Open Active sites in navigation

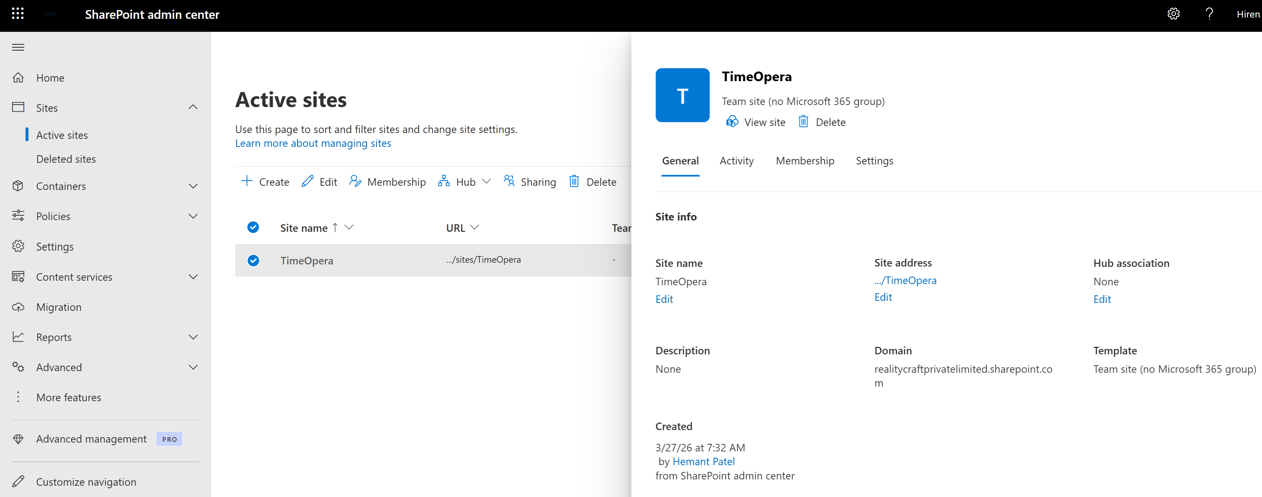point(62,135)
